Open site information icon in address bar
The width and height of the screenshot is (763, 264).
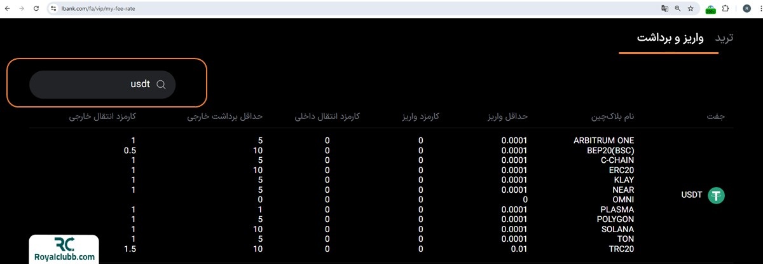pyautogui.click(x=53, y=9)
